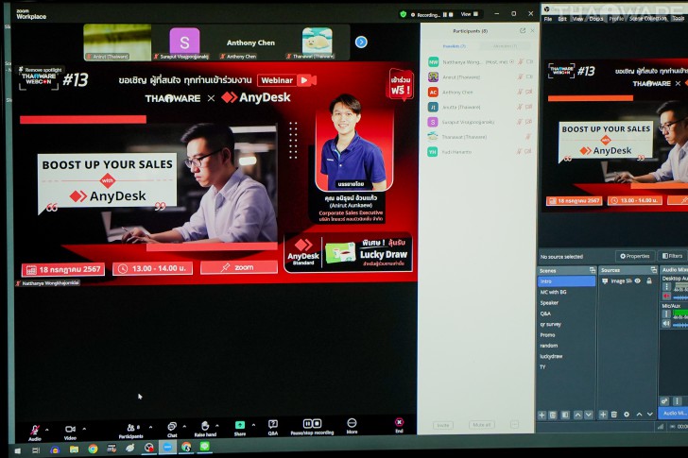Pop out the Participants panel

coord(522,30)
